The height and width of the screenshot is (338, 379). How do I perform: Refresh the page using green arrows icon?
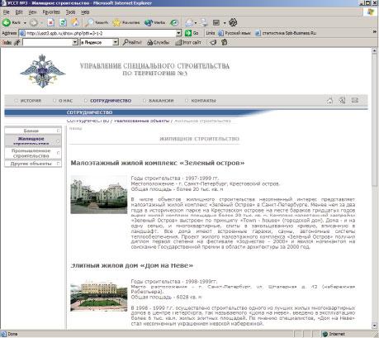coord(63,22)
